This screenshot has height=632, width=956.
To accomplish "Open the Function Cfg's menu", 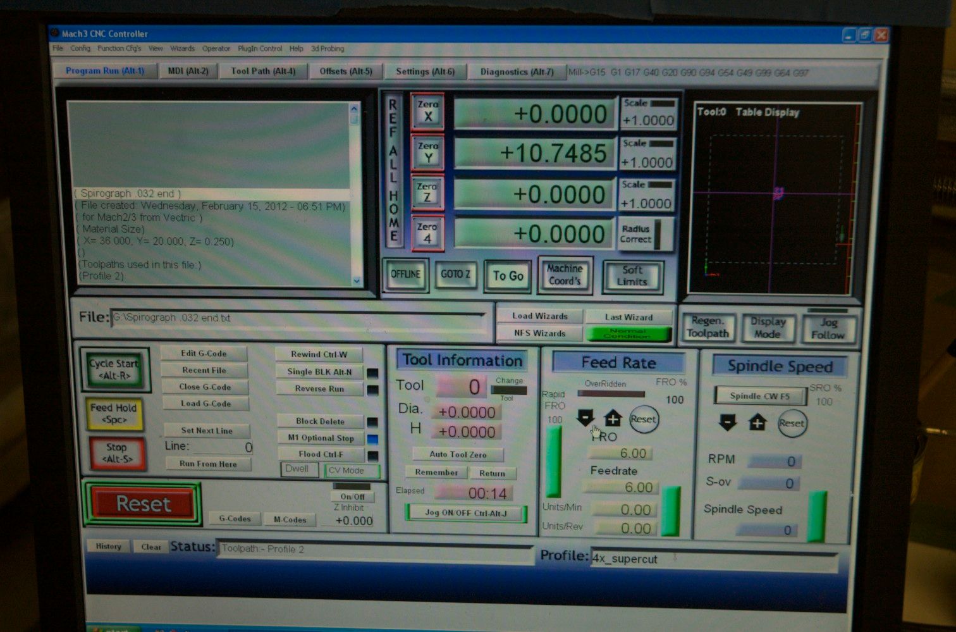I will tap(119, 48).
